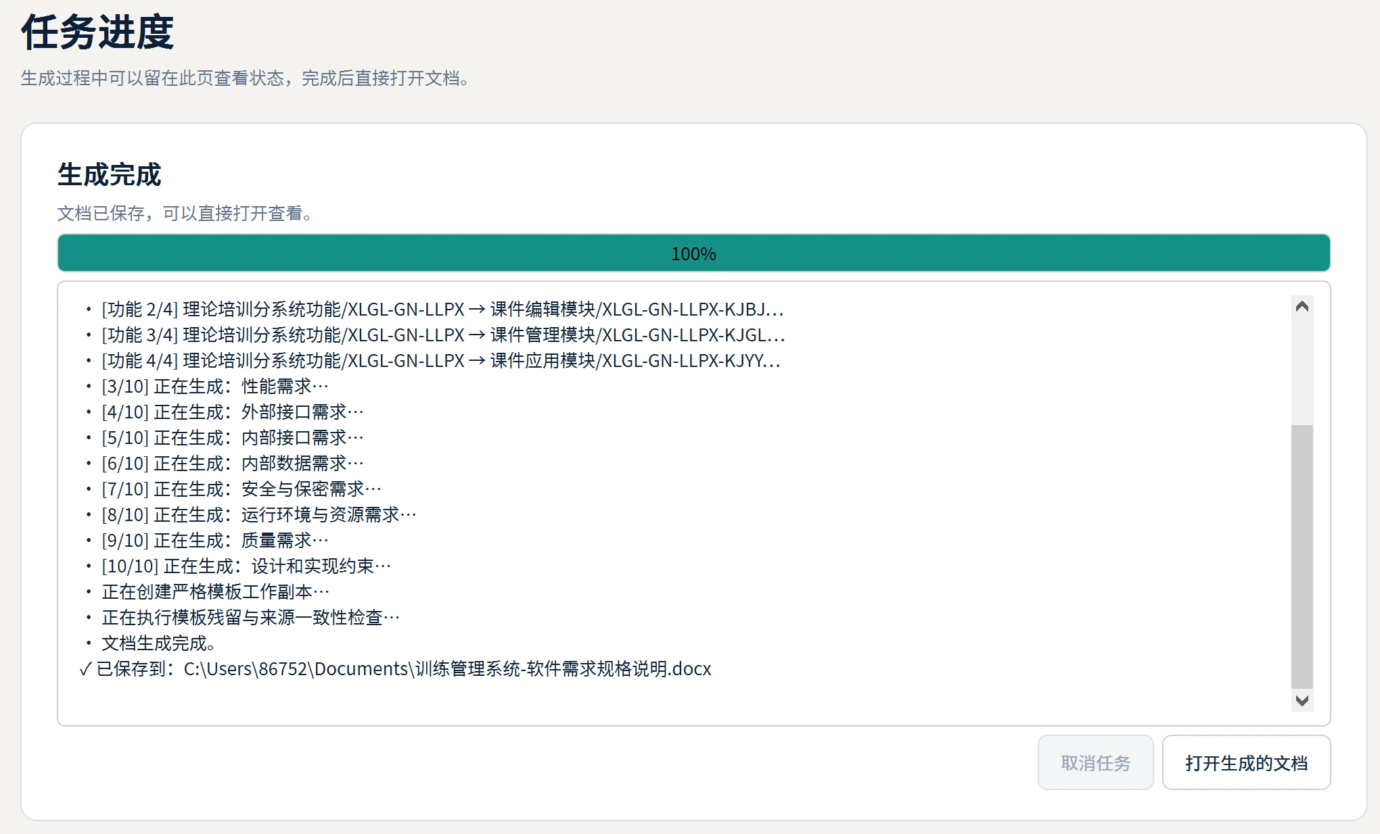Click log line [功能 4/4] 课件应用模块
1380x834 pixels.
441,361
